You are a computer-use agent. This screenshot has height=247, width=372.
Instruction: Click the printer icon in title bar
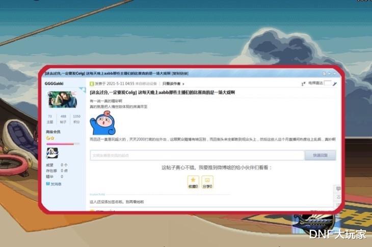(x=324, y=73)
